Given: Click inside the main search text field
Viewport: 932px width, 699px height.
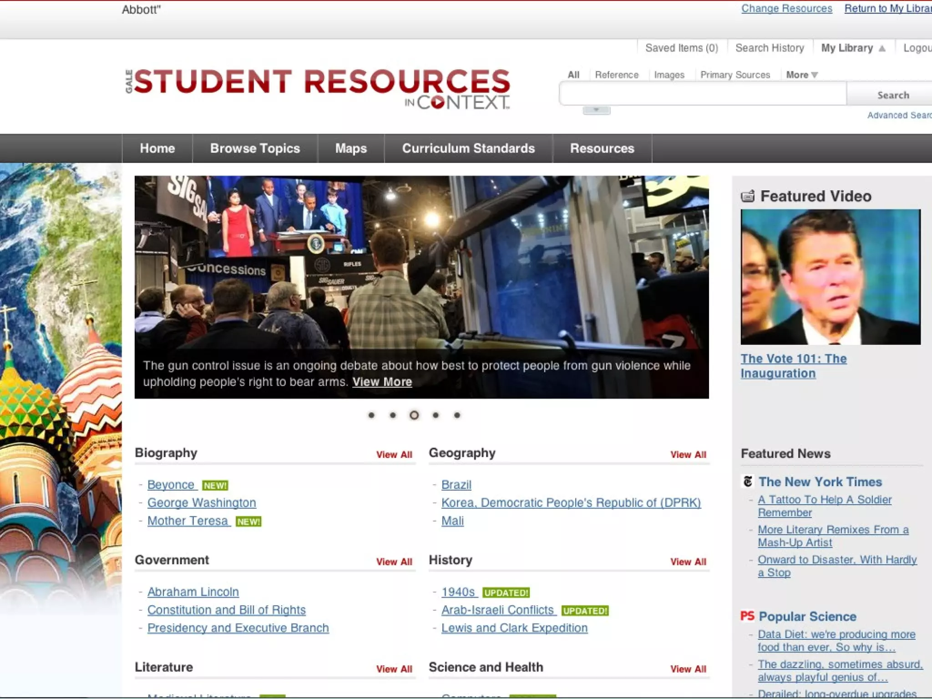Looking at the screenshot, I should (702, 95).
